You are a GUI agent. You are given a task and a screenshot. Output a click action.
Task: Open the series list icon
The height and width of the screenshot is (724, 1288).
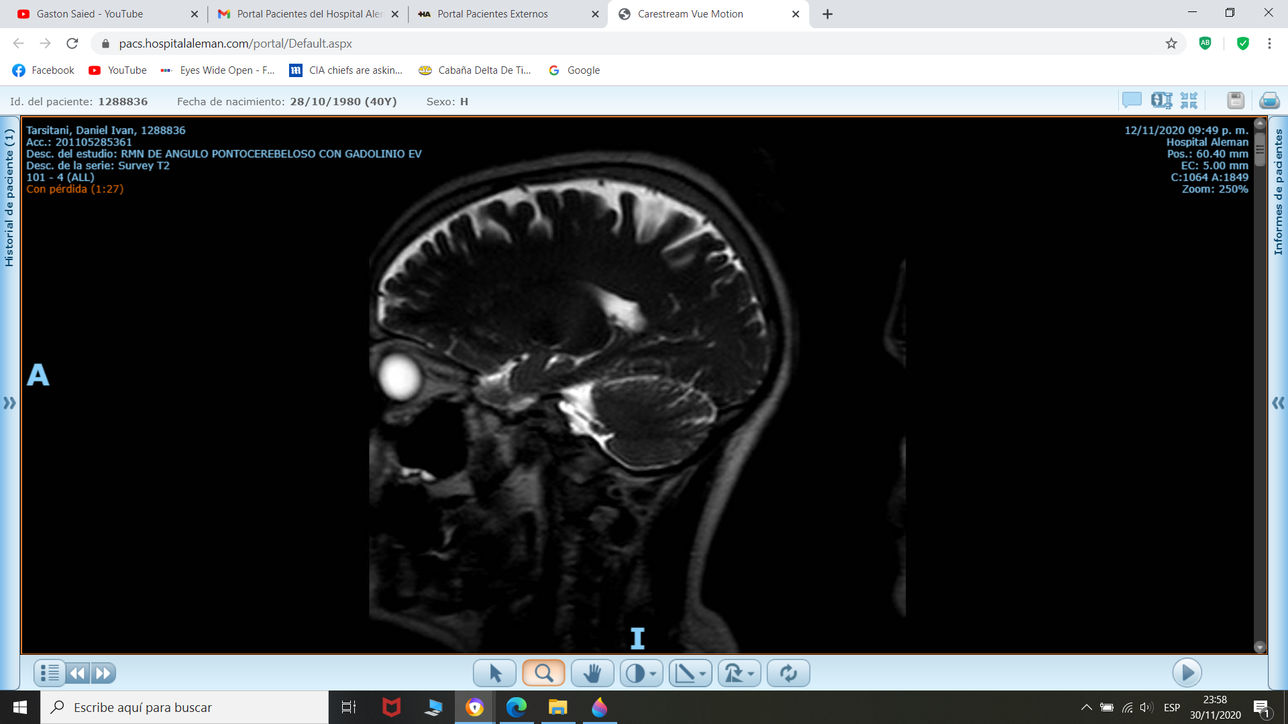50,673
